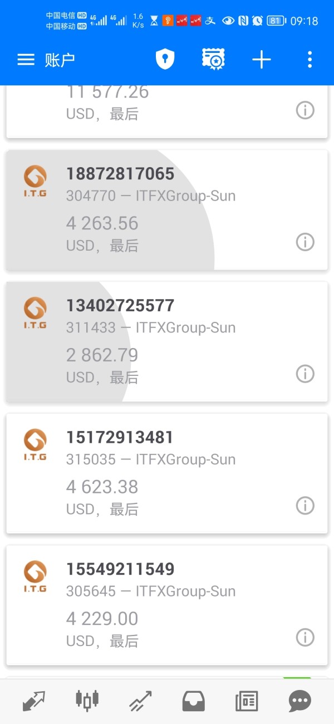The height and width of the screenshot is (724, 334).
Task: Open the certificate badge icon
Action: (x=213, y=60)
